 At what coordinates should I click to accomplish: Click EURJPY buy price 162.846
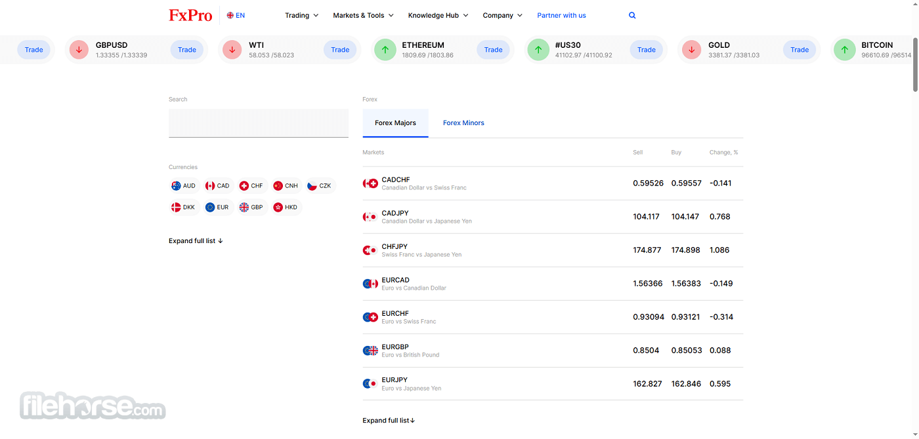point(686,384)
